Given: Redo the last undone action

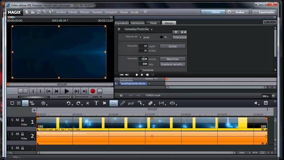Looking at the screenshot, I should tap(78, 103).
